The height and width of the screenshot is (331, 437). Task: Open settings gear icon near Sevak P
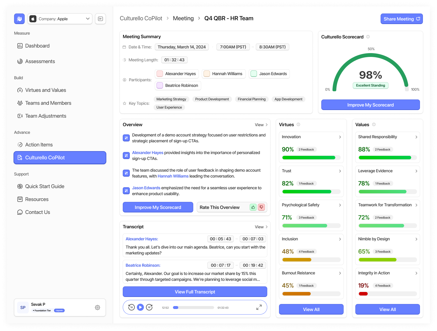click(x=98, y=308)
